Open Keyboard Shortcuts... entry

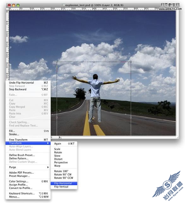click(x=28, y=194)
